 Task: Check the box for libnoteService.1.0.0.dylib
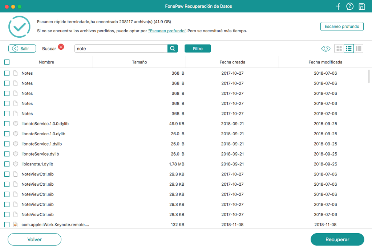point(7,124)
